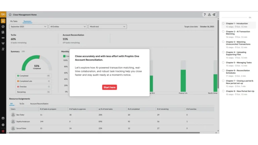Click the Start here button
The width and height of the screenshot is (258, 145).
[110, 87]
